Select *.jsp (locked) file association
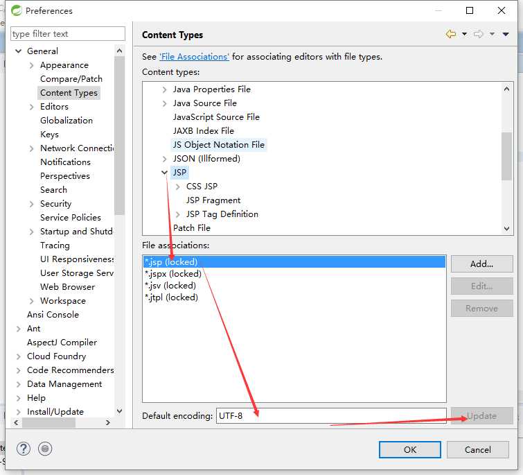The image size is (523, 475). [x=294, y=261]
